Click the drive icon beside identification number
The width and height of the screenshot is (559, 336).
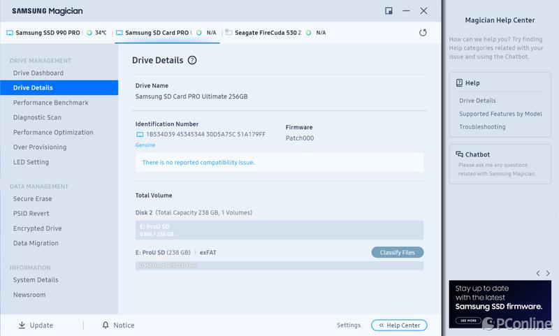pyautogui.click(x=140, y=134)
